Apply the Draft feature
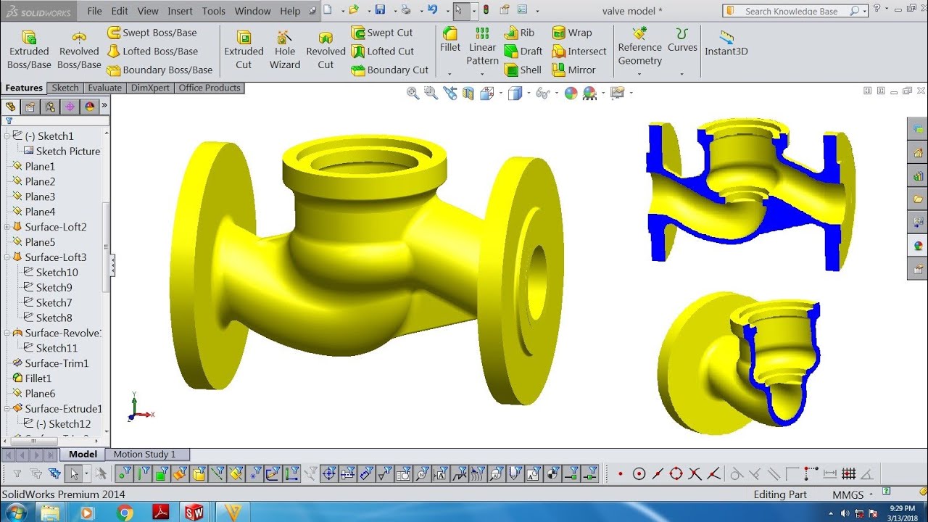The image size is (928, 522). point(523,51)
